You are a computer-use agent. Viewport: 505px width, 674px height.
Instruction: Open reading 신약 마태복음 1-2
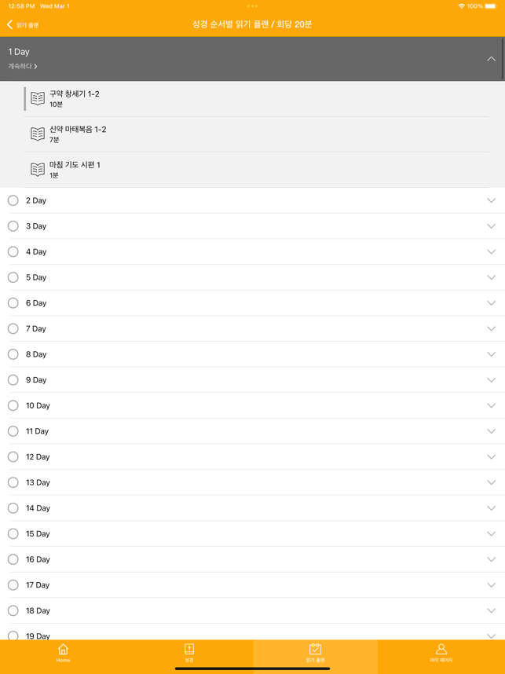(x=257, y=134)
